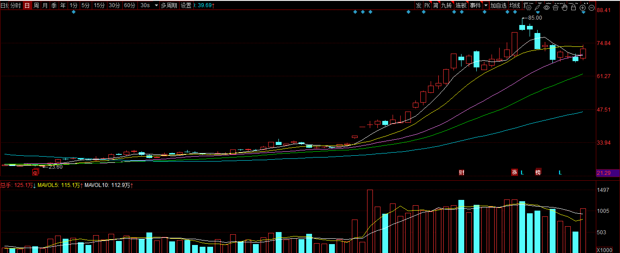Toggle the chart lock icon
Image resolution: width=620 pixels, height=253 pixels.
tap(573, 7)
